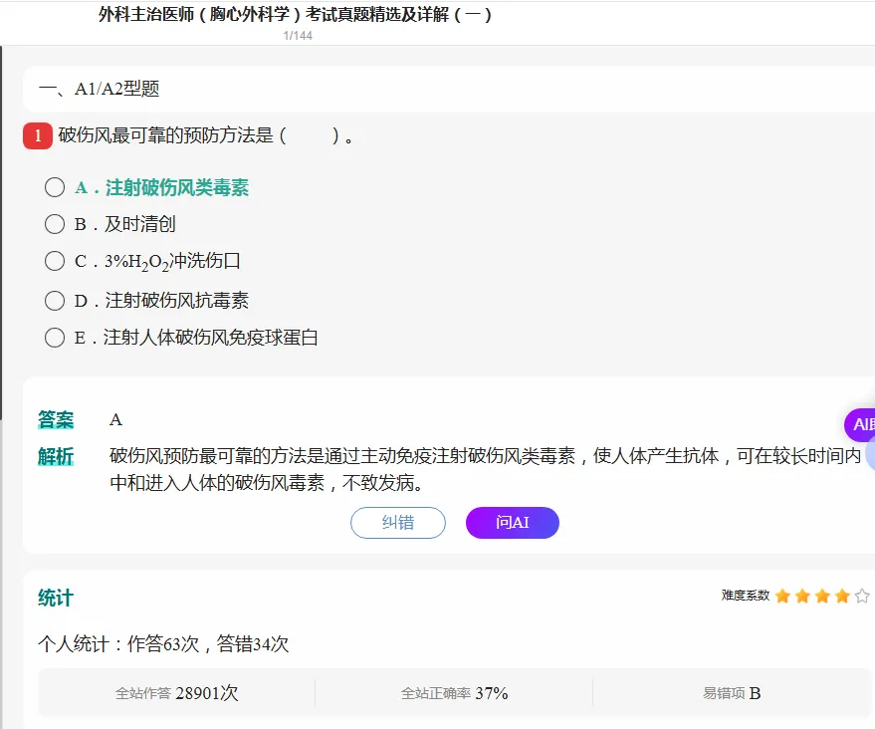The width and height of the screenshot is (875, 729).
Task: Select option B 及时清创 radio button
Action: (55, 224)
